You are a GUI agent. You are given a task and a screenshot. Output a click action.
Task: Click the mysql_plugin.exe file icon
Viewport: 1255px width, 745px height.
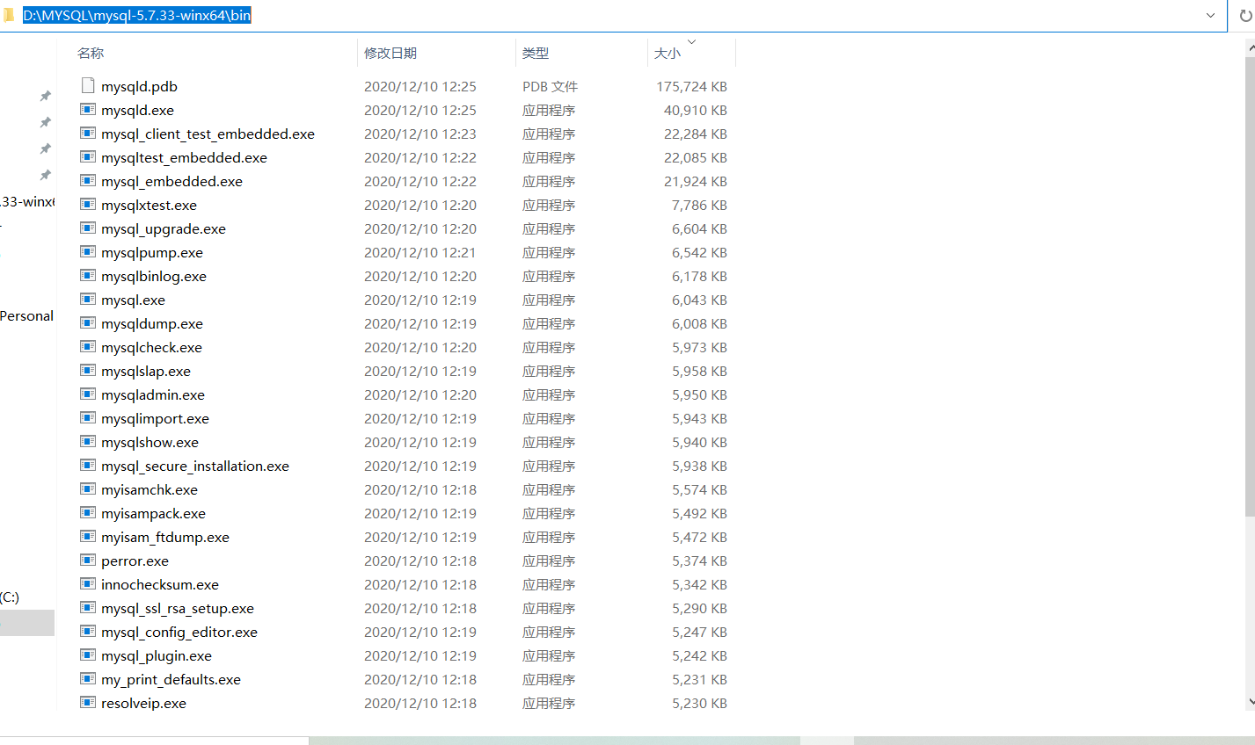tap(88, 655)
